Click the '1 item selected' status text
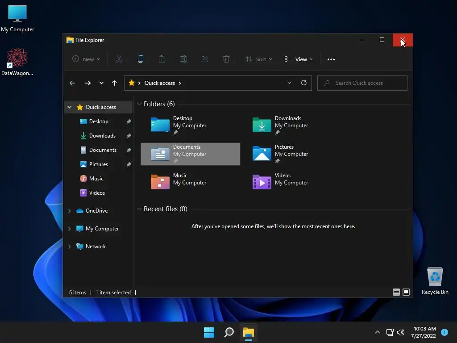The width and height of the screenshot is (457, 343). point(113,292)
